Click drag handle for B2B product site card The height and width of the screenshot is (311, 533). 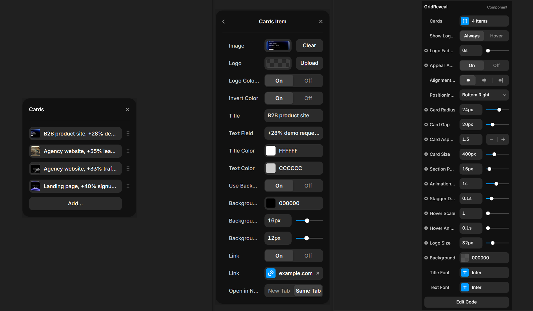(128, 133)
